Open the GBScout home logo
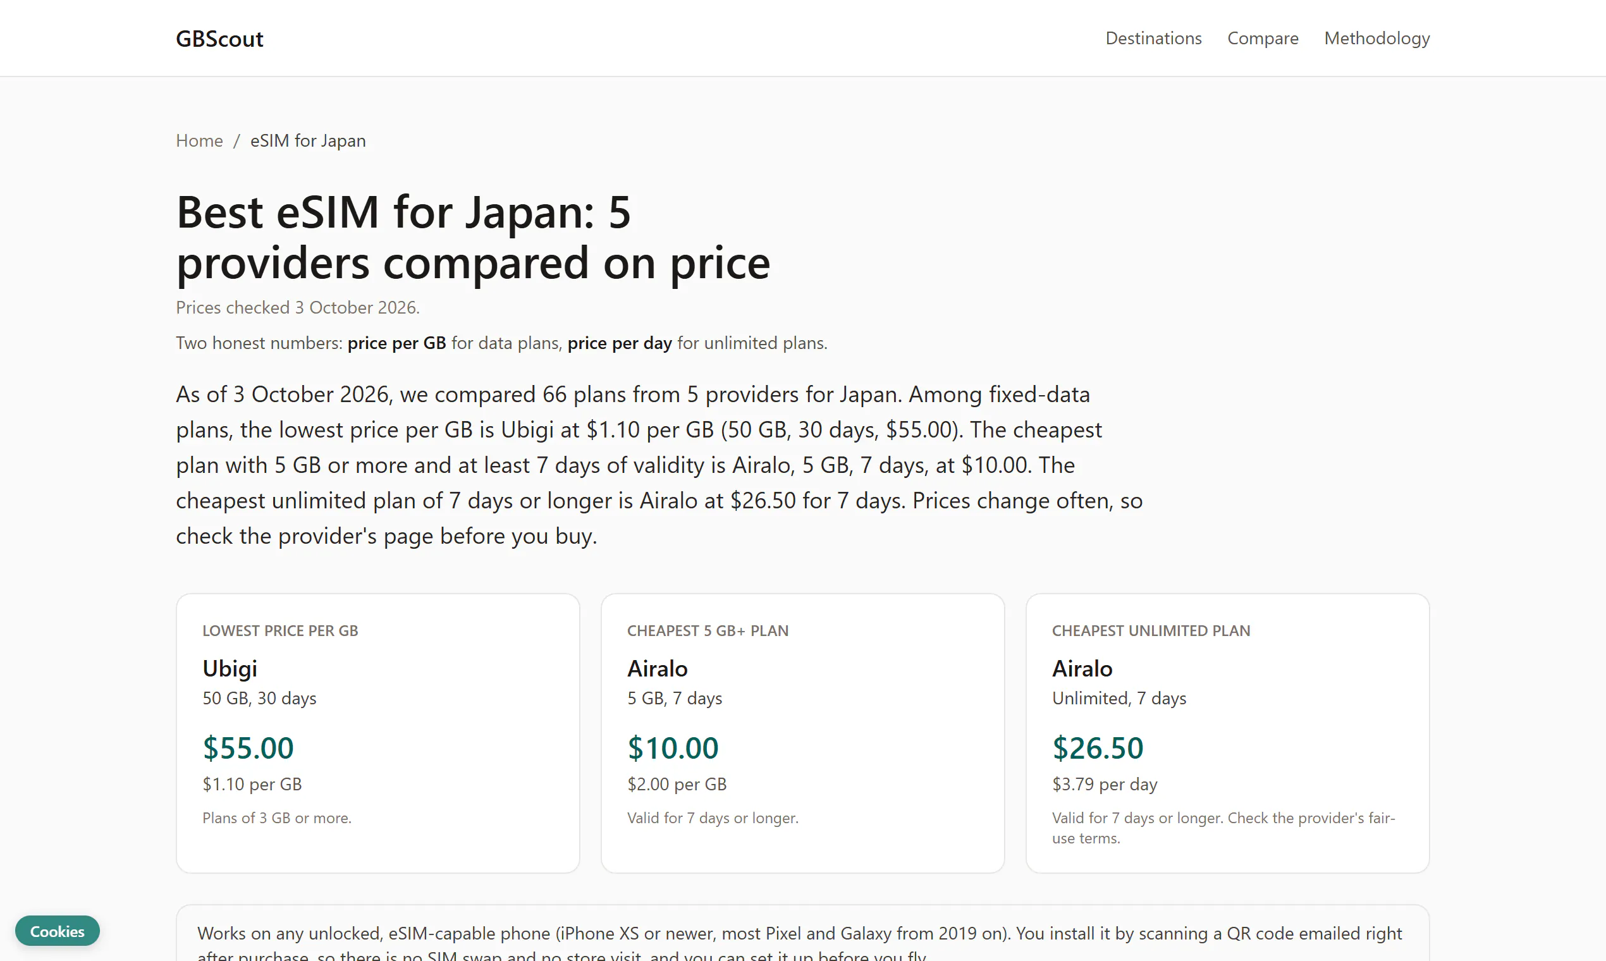 tap(219, 39)
